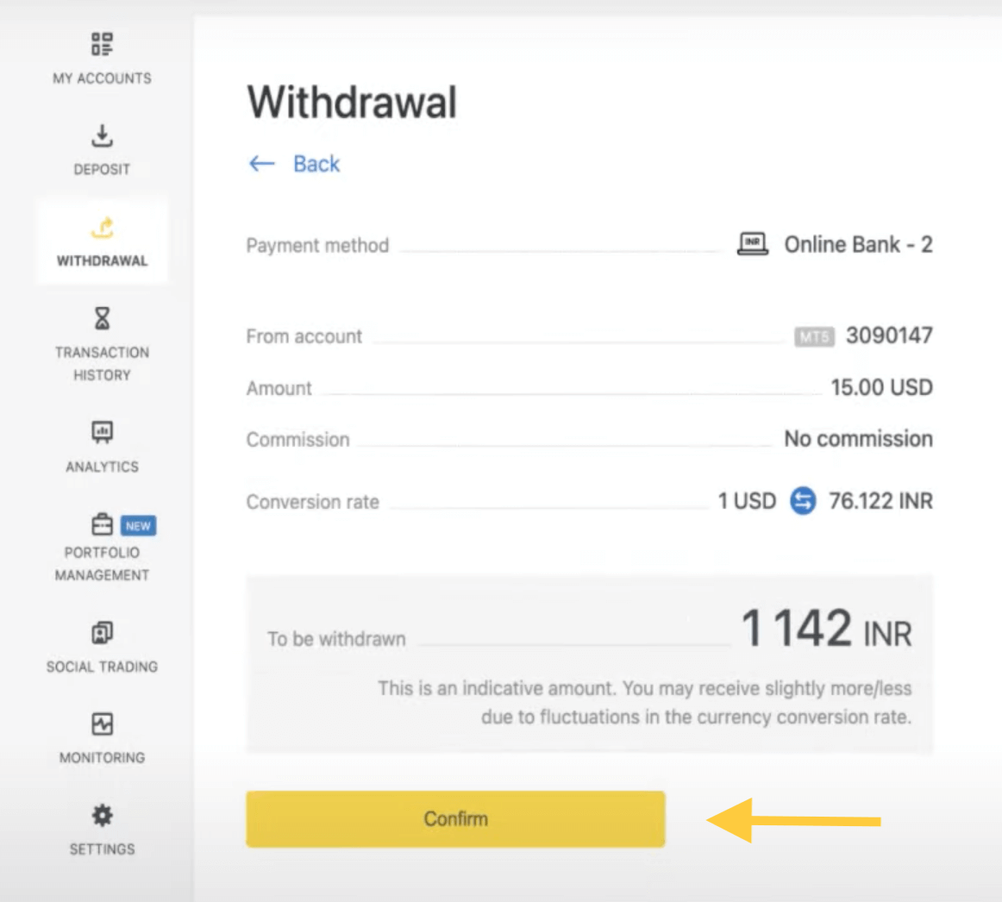Open MONITORING menu label
The width and height of the screenshot is (1002, 902).
click(102, 757)
